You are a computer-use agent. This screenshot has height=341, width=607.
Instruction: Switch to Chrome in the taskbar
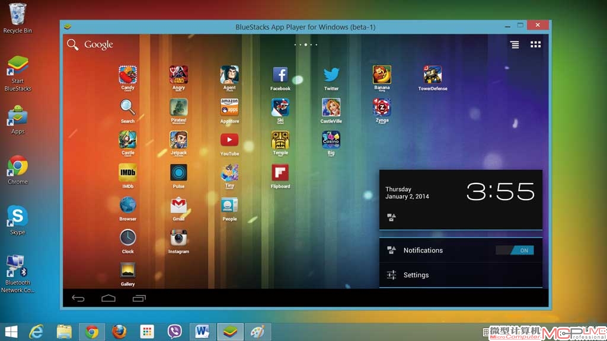click(92, 332)
